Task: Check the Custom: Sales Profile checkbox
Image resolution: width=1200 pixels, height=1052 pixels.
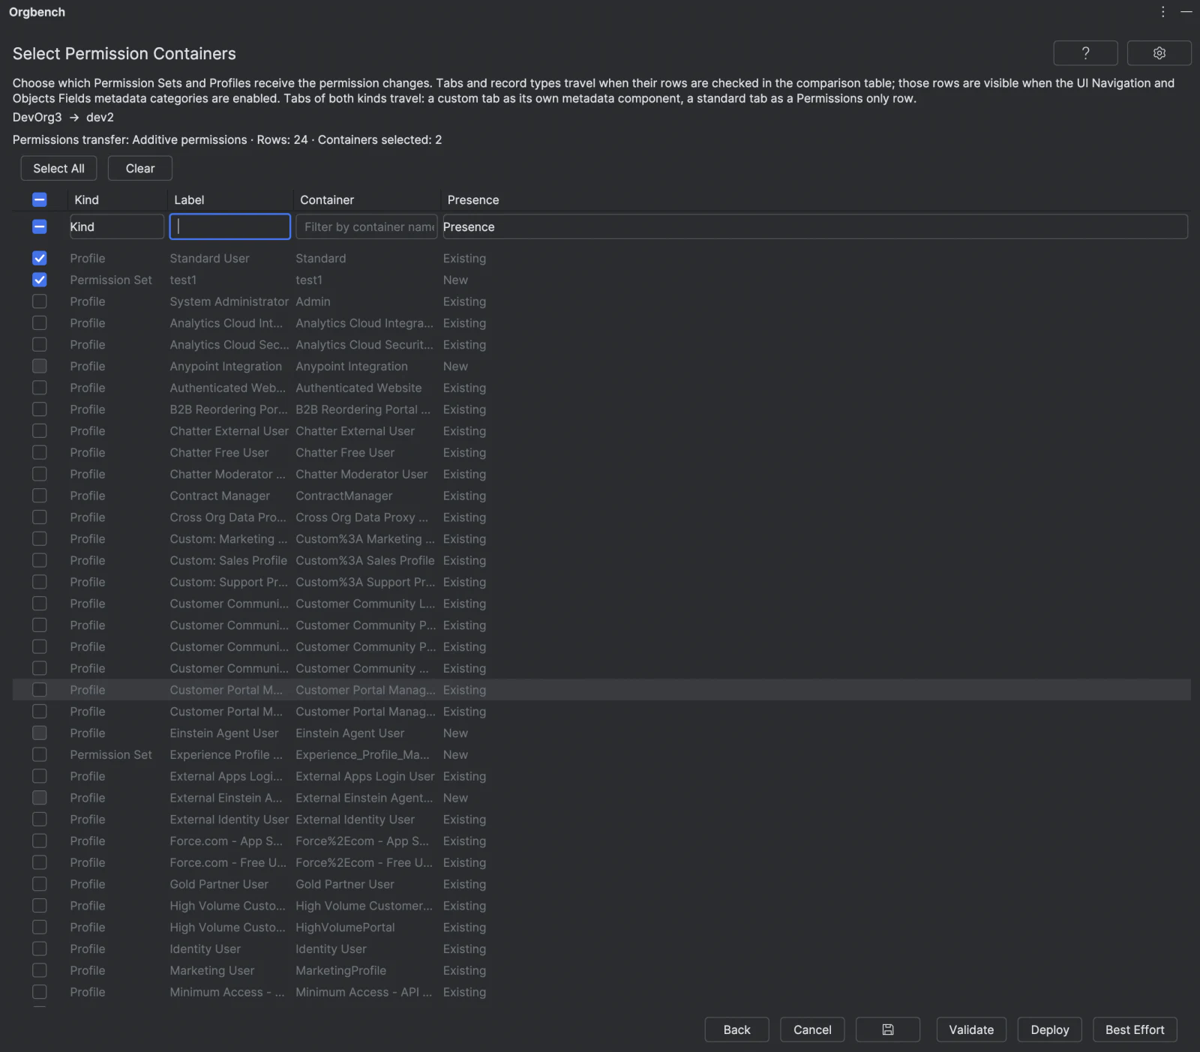Action: [40, 560]
